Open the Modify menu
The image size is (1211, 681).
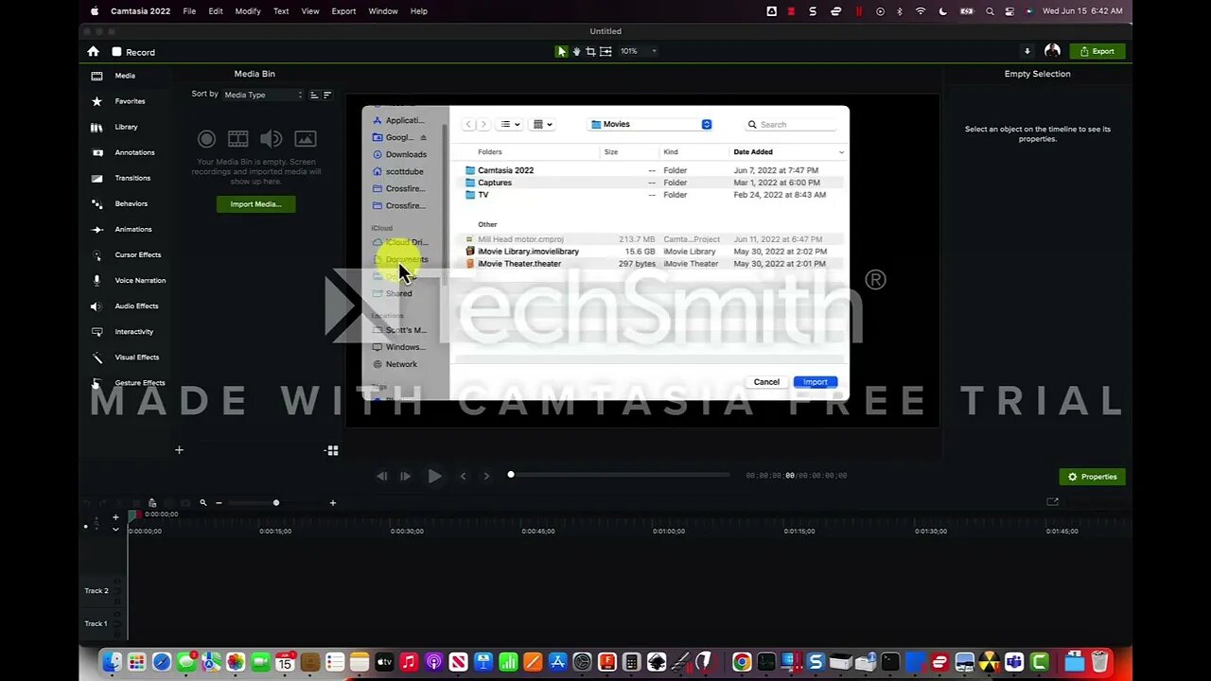point(248,11)
